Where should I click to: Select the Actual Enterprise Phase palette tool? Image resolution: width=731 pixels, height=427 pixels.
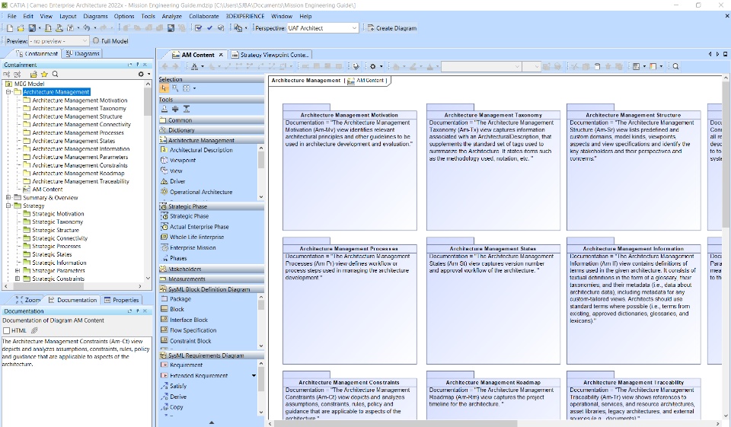click(199, 227)
